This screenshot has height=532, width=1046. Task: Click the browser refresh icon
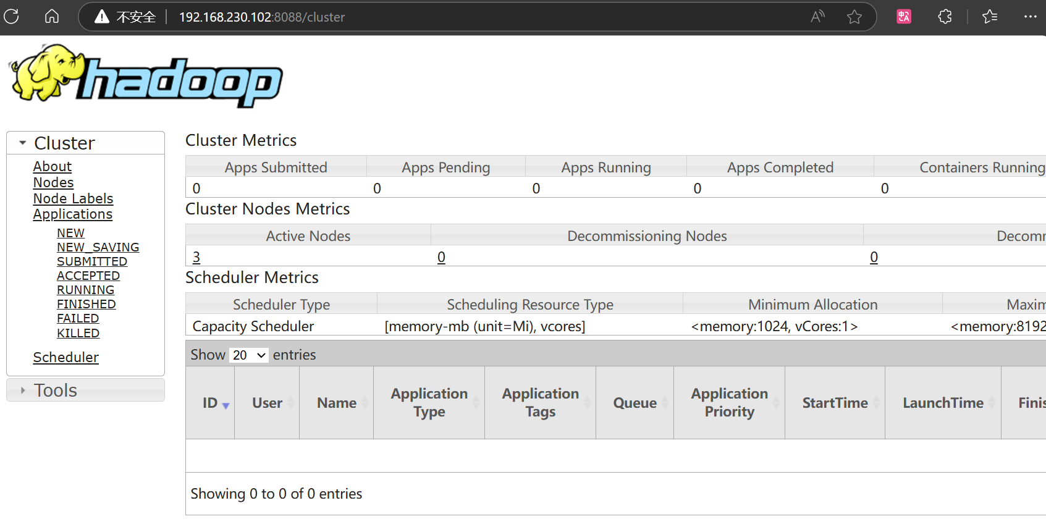click(x=12, y=17)
